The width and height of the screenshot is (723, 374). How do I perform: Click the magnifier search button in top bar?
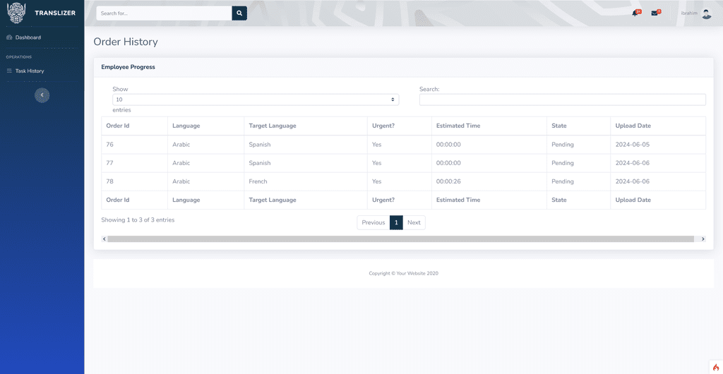tap(239, 13)
